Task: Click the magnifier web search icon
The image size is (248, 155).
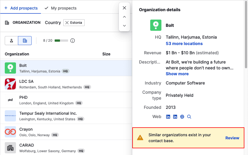Action: pos(189,117)
